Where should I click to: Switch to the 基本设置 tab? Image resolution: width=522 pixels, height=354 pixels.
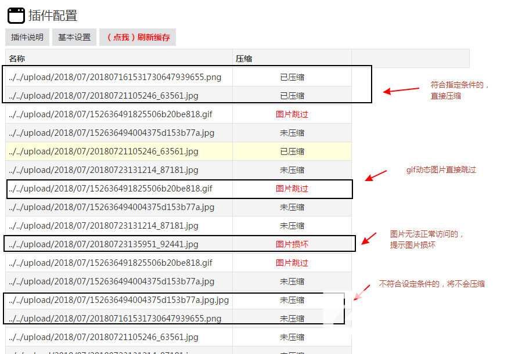(74, 37)
